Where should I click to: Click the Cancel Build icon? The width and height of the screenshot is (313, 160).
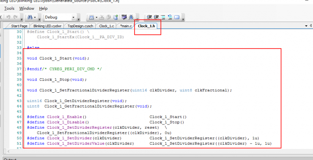coord(102,17)
